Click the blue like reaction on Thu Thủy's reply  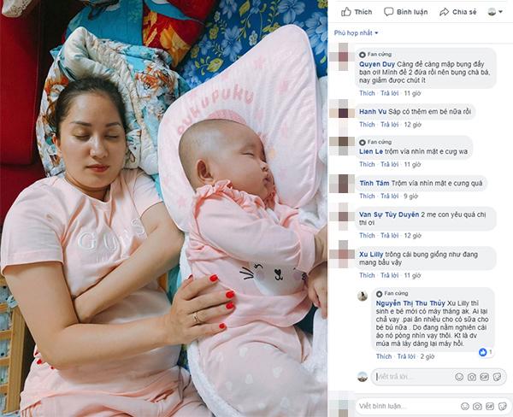point(482,352)
